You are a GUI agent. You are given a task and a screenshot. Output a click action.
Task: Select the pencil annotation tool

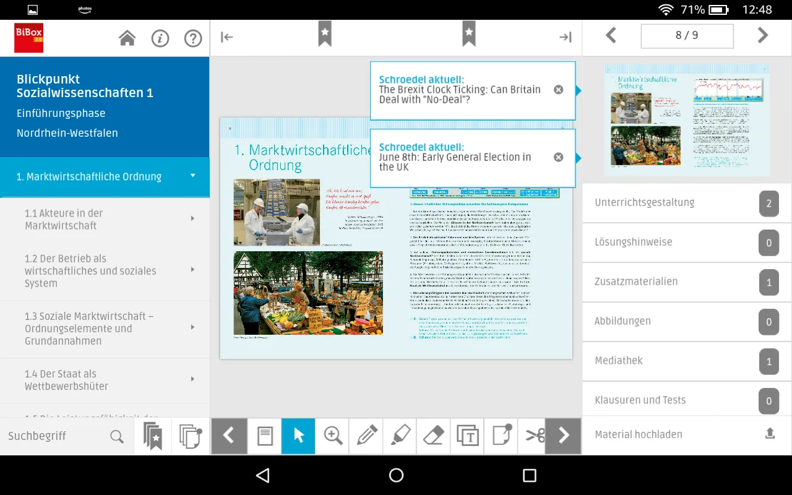(365, 436)
